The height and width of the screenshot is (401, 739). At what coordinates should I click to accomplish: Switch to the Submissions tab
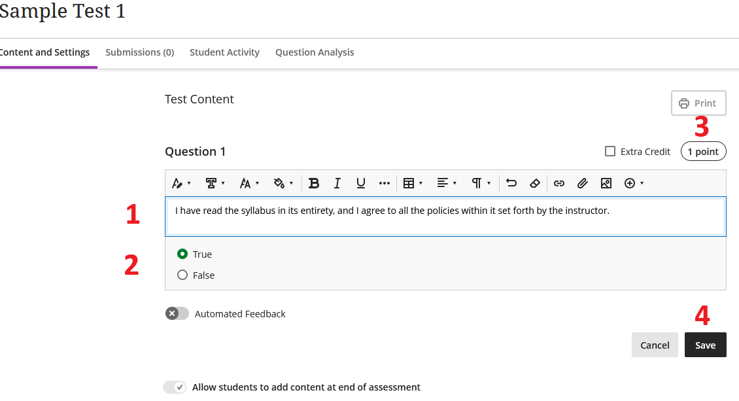[140, 52]
